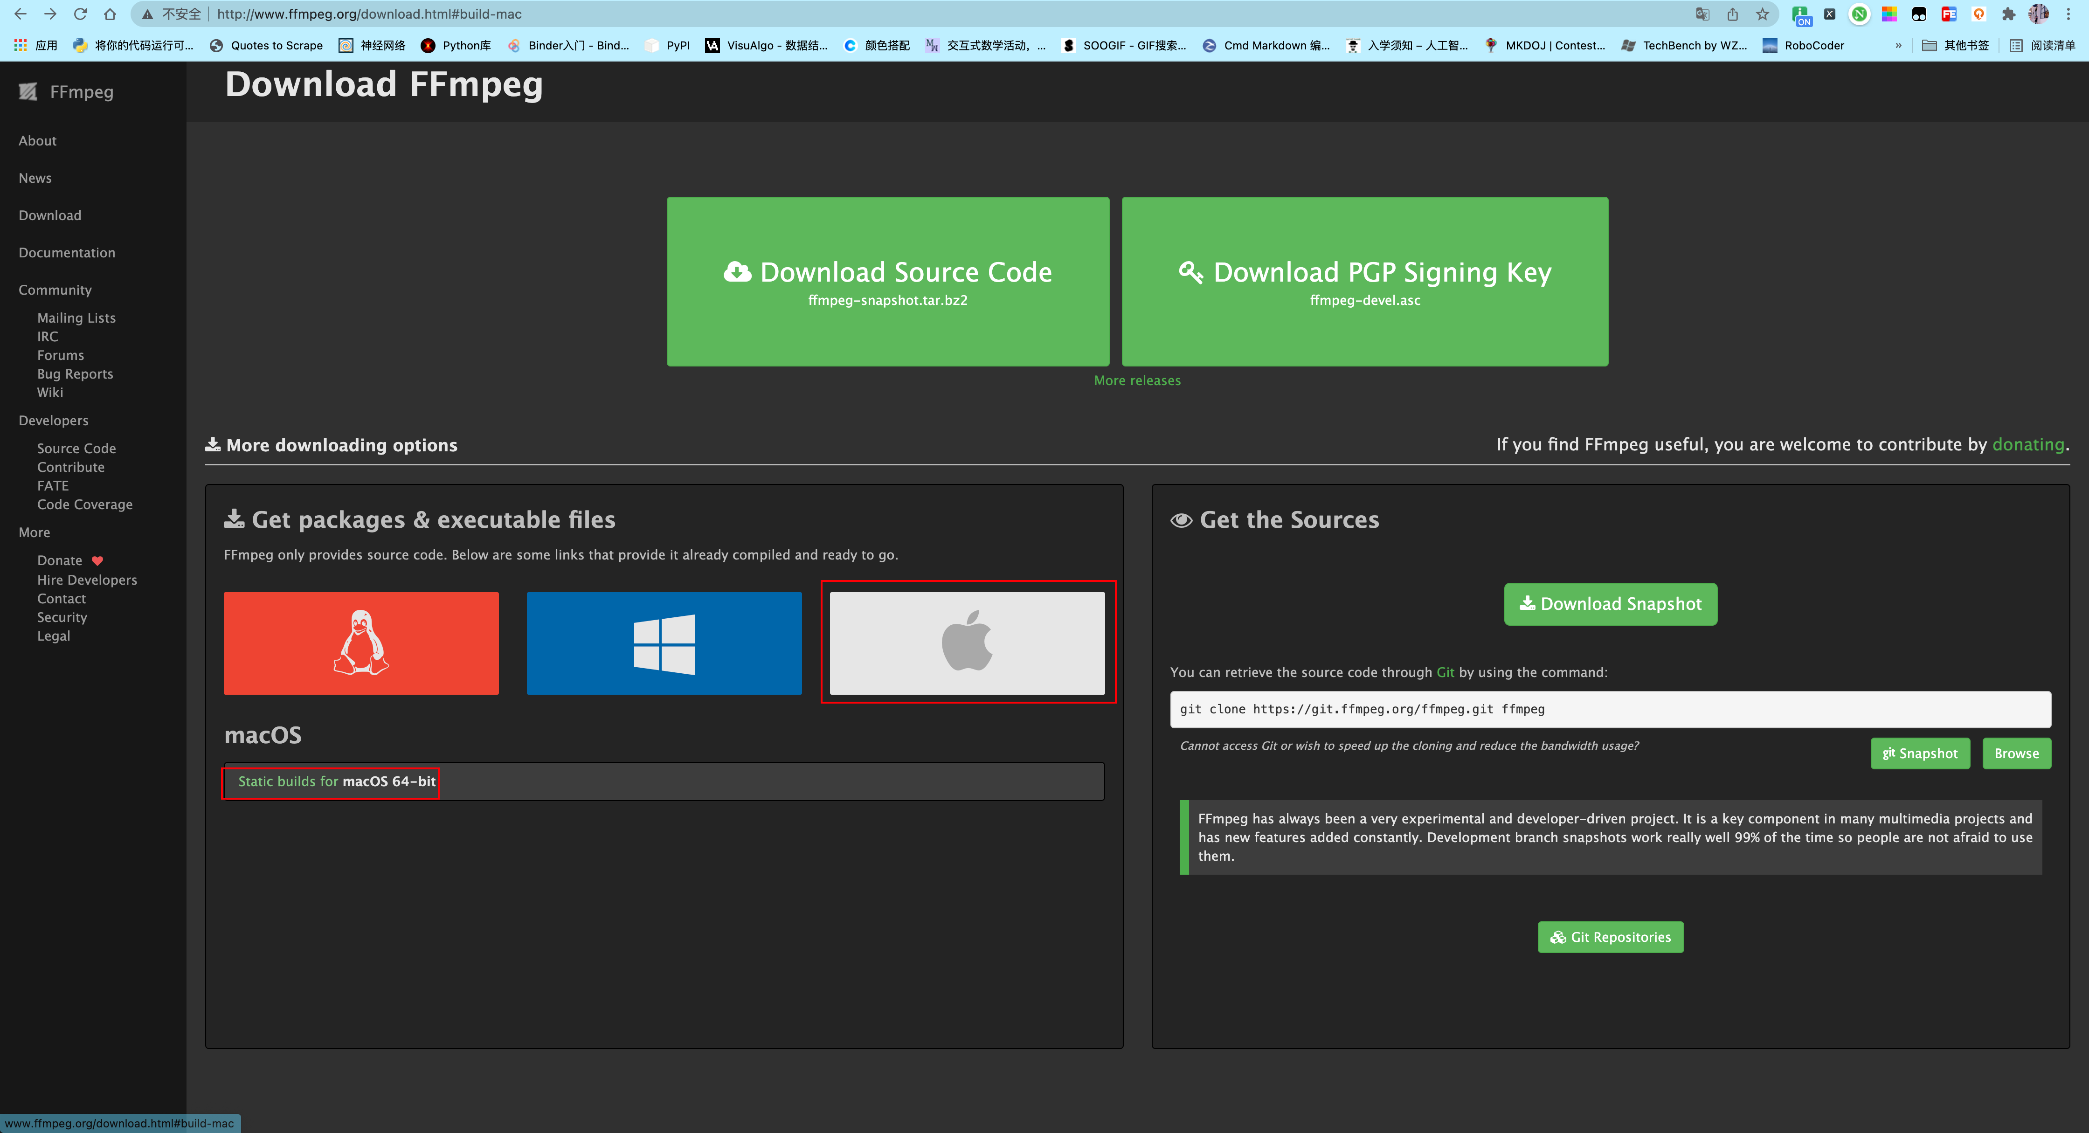Open the Legal sidebar link
The image size is (2089, 1133).
pos(54,636)
